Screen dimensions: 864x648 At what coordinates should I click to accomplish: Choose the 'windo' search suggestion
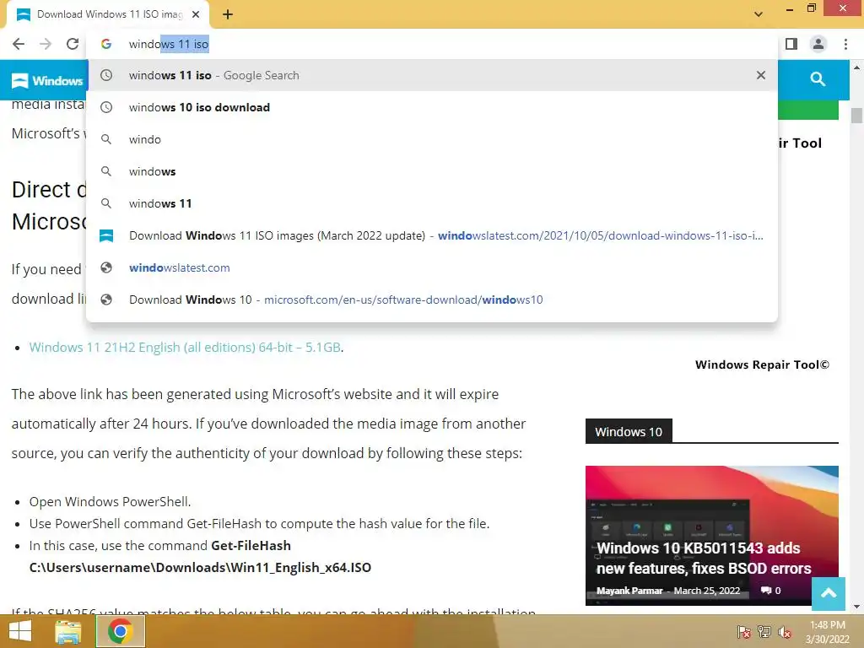(x=431, y=139)
